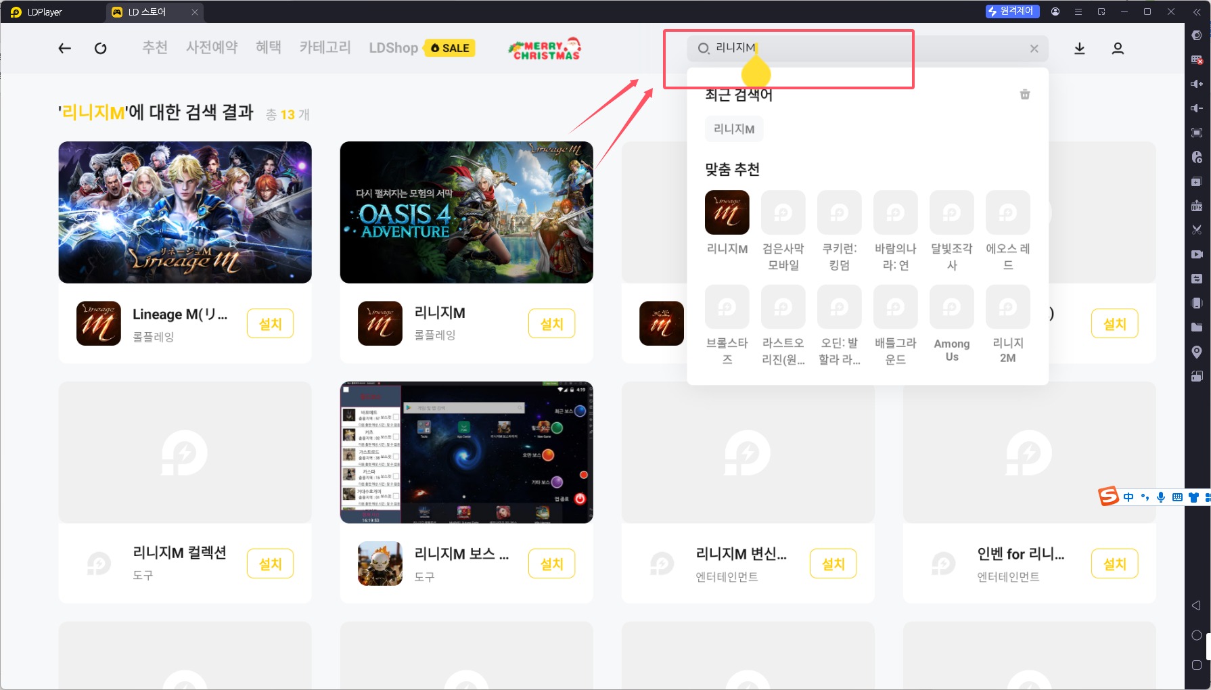Select 리니지M icon in recommended apps

coord(727,212)
